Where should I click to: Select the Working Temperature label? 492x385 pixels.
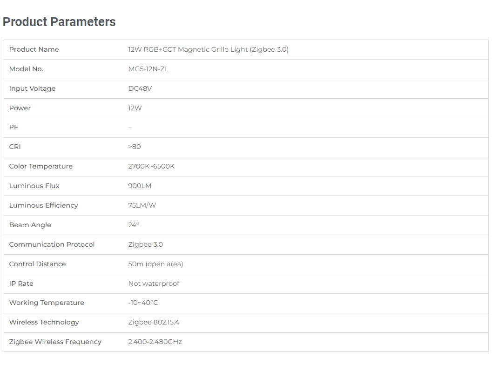(x=47, y=303)
